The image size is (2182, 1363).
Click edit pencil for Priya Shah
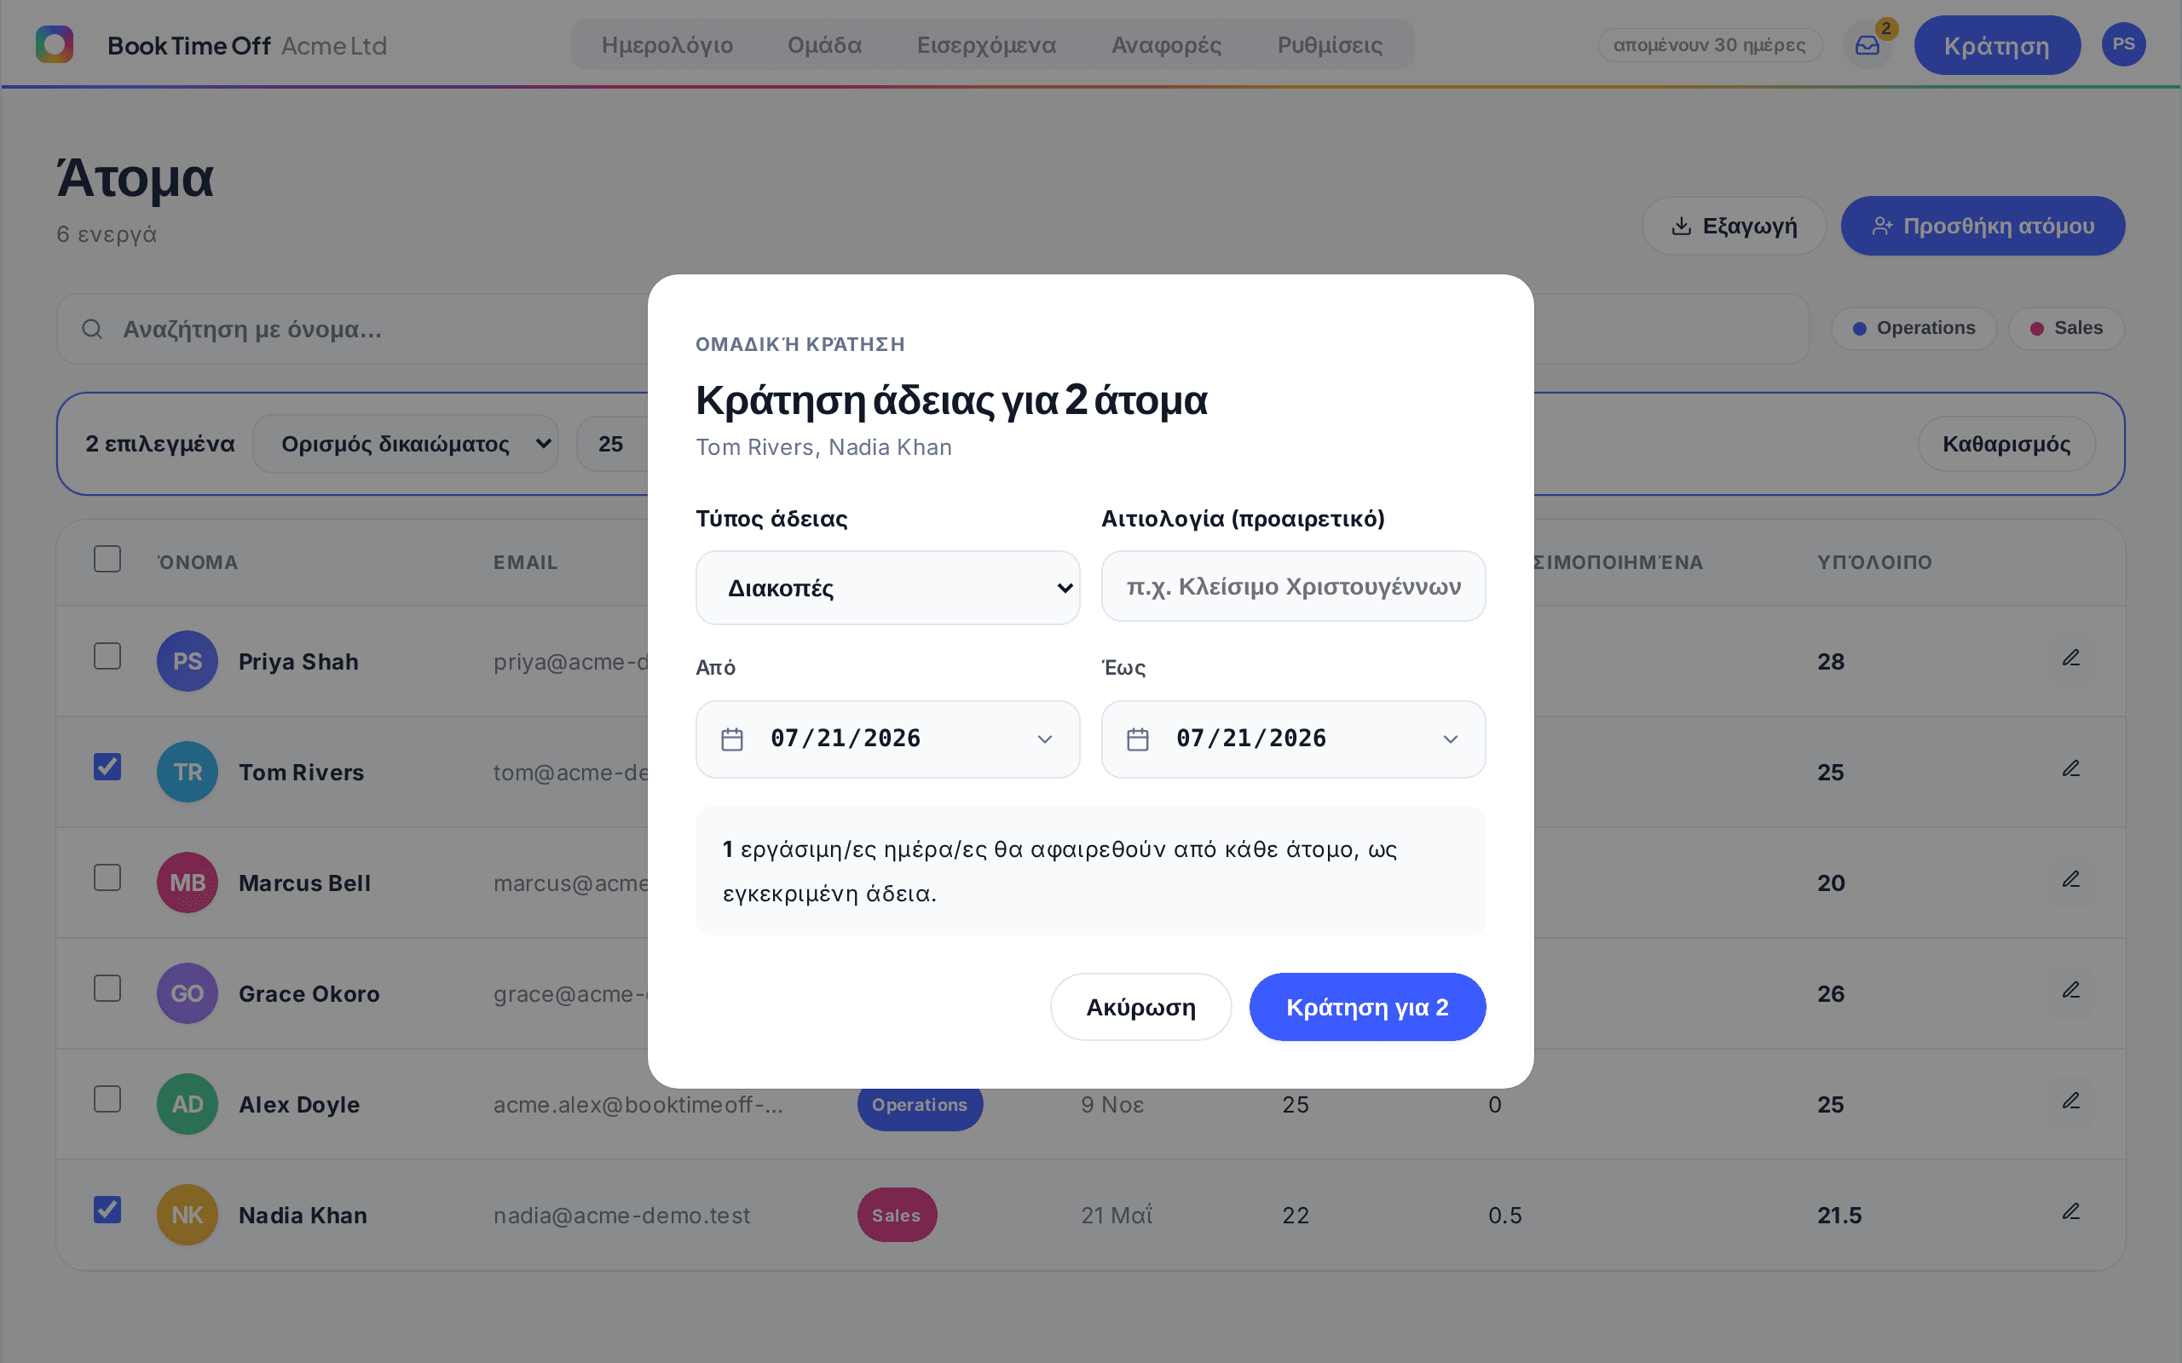click(2071, 658)
